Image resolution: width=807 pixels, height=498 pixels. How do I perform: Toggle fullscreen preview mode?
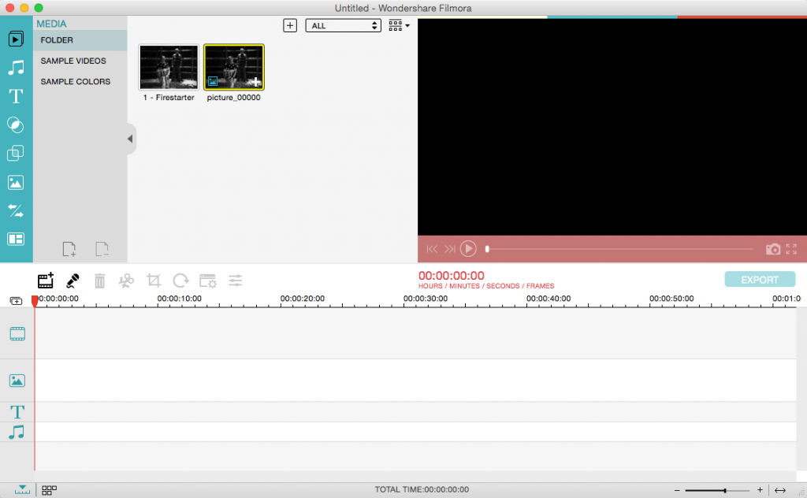pyautogui.click(x=791, y=249)
